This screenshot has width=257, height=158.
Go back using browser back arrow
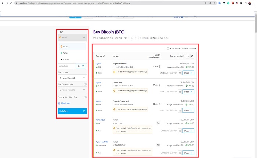[x=3, y=3]
